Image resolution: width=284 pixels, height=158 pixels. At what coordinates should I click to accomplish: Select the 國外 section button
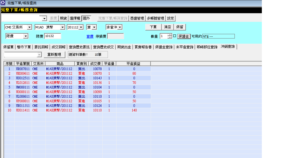pos(86,18)
